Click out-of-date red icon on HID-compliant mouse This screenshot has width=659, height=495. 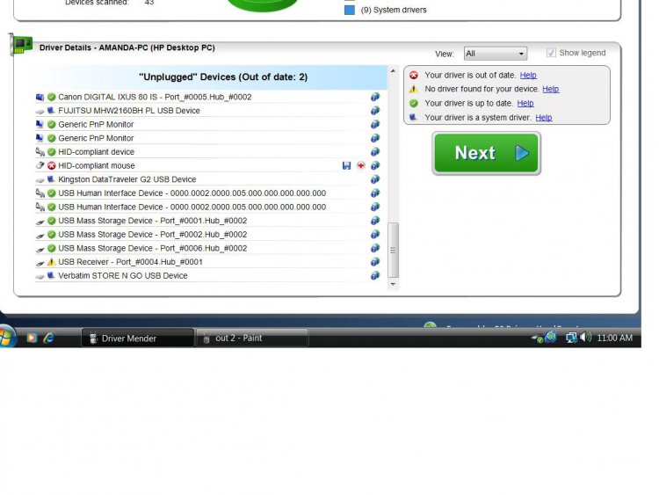[x=52, y=165]
